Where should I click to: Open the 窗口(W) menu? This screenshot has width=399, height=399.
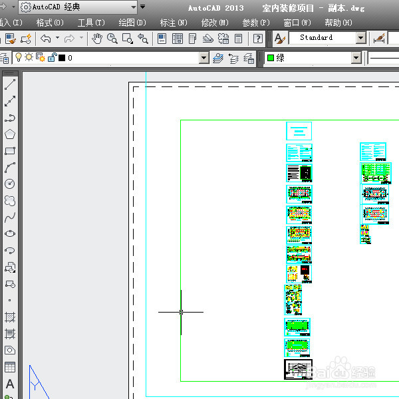coord(297,23)
